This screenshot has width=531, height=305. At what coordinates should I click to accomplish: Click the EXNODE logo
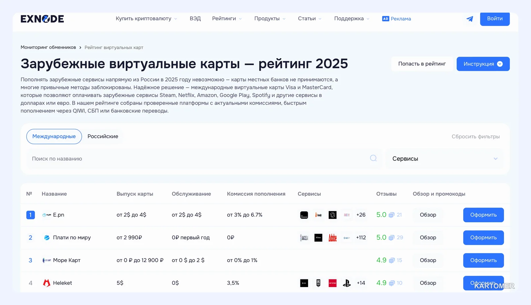(42, 19)
